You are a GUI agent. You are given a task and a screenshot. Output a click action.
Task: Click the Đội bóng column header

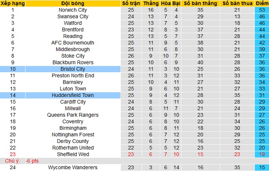click(73, 3)
